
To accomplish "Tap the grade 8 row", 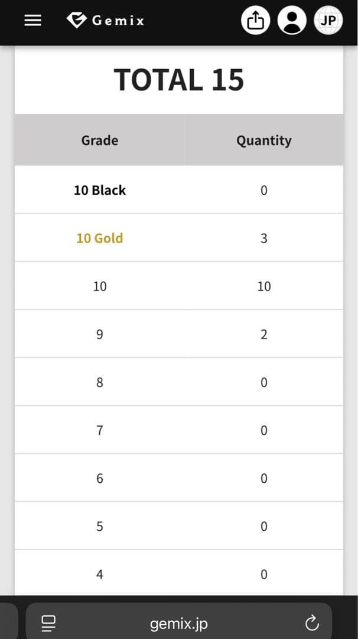I will pos(99,382).
